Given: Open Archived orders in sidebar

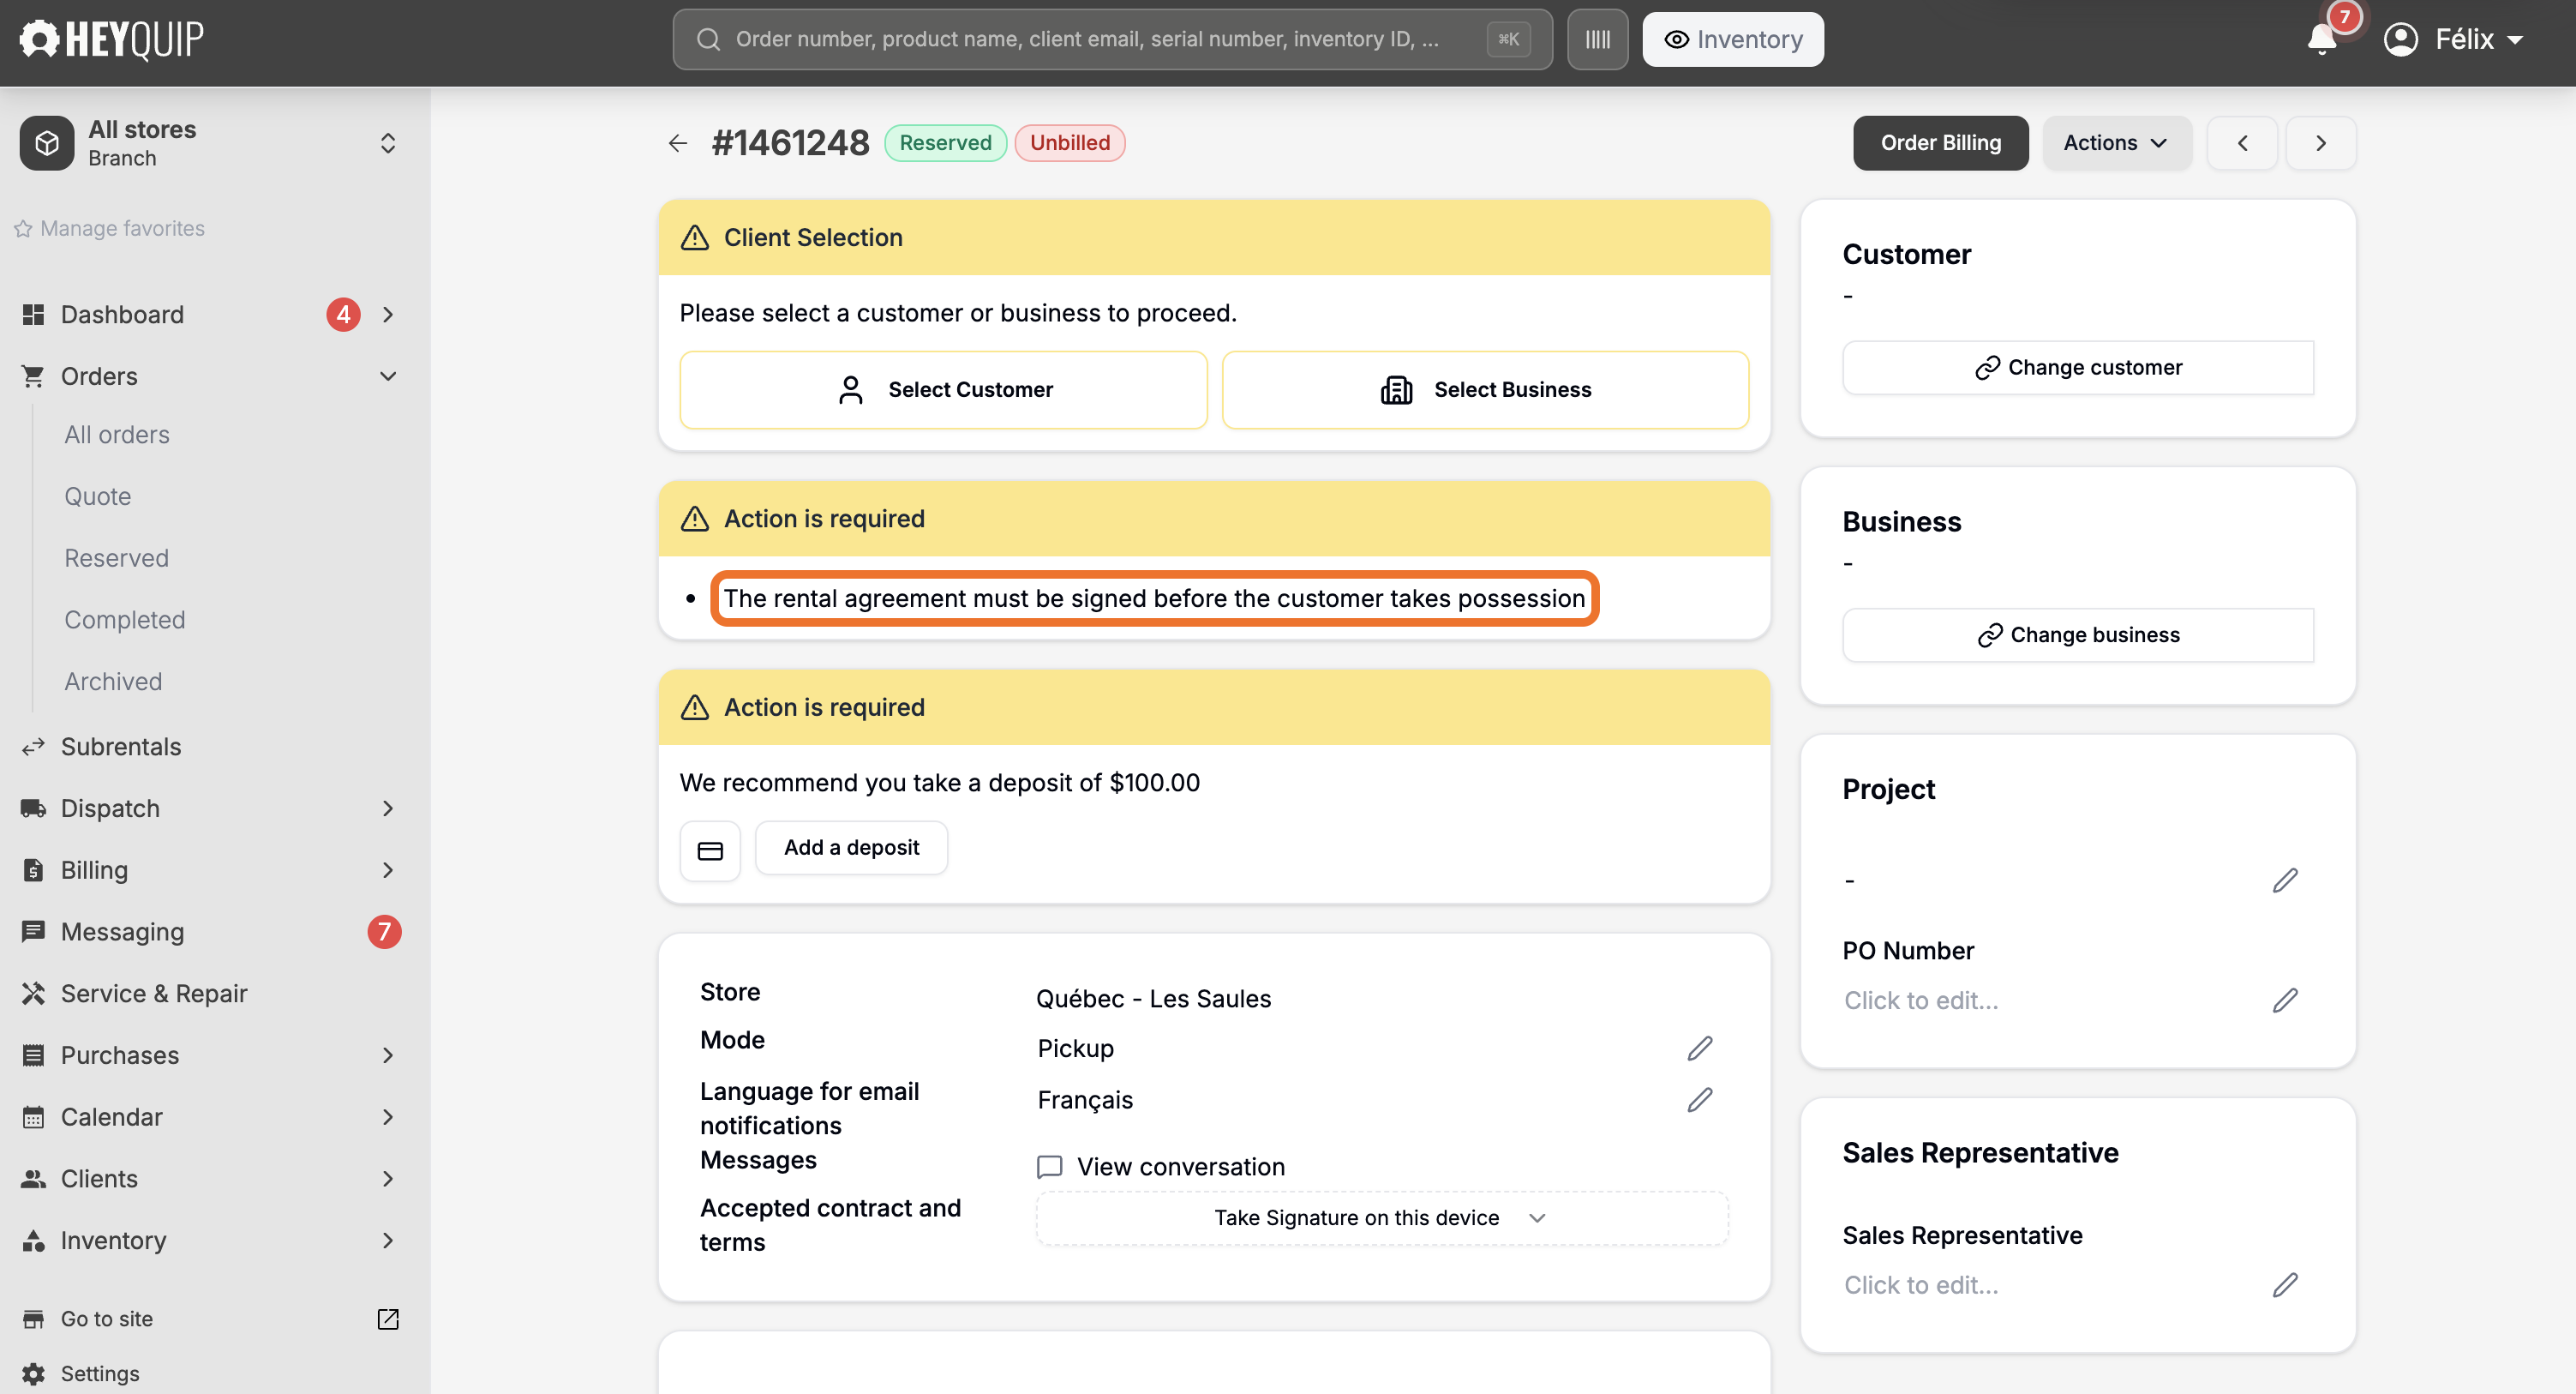Looking at the screenshot, I should pos(113,682).
